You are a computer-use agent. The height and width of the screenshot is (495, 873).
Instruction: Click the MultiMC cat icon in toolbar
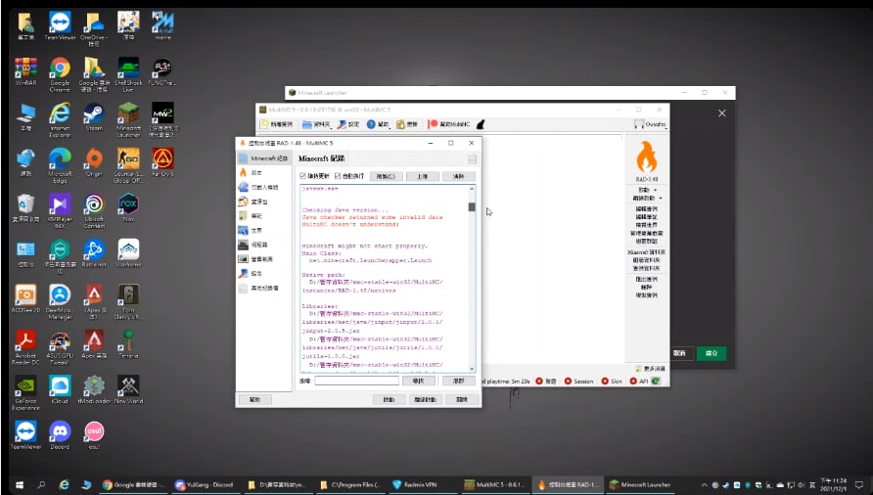click(x=480, y=124)
